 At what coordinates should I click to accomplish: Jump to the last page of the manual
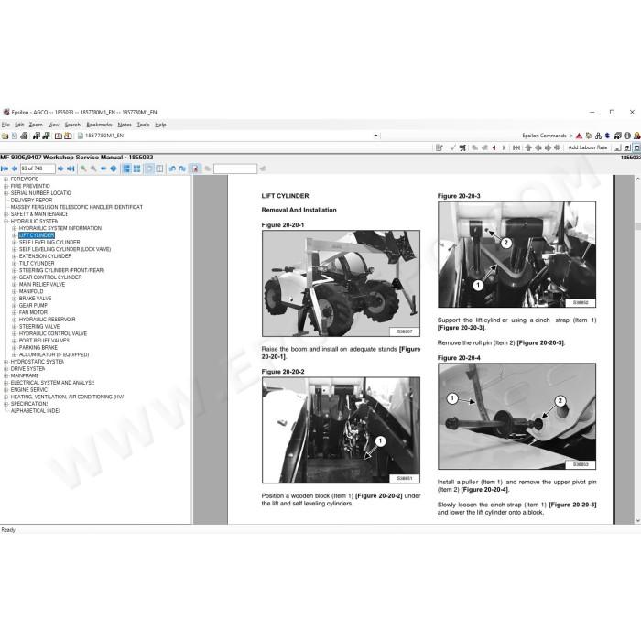tap(71, 168)
